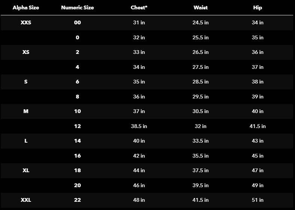Image resolution: width=295 pixels, height=210 pixels.
Task: Select the XL alpha size label
Action: coord(26,170)
